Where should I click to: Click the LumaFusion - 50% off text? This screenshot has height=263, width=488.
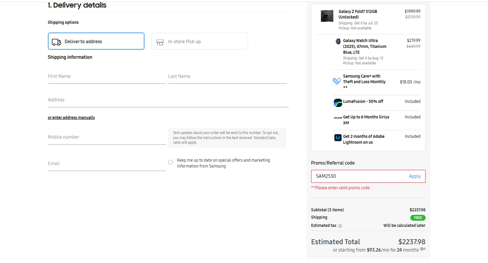click(363, 101)
